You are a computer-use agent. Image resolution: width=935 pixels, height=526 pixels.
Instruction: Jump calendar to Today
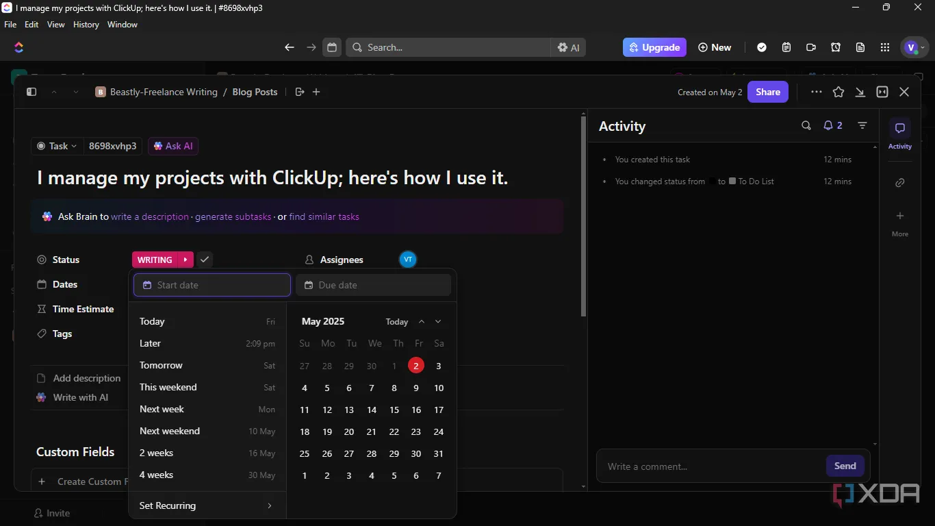tap(397, 322)
